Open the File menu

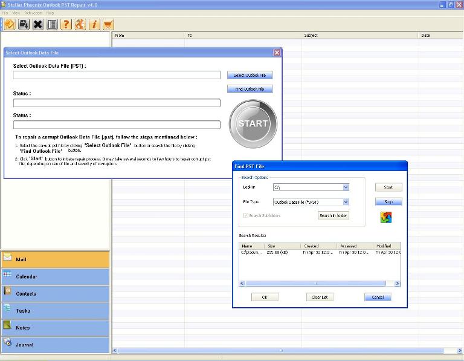[x=5, y=13]
